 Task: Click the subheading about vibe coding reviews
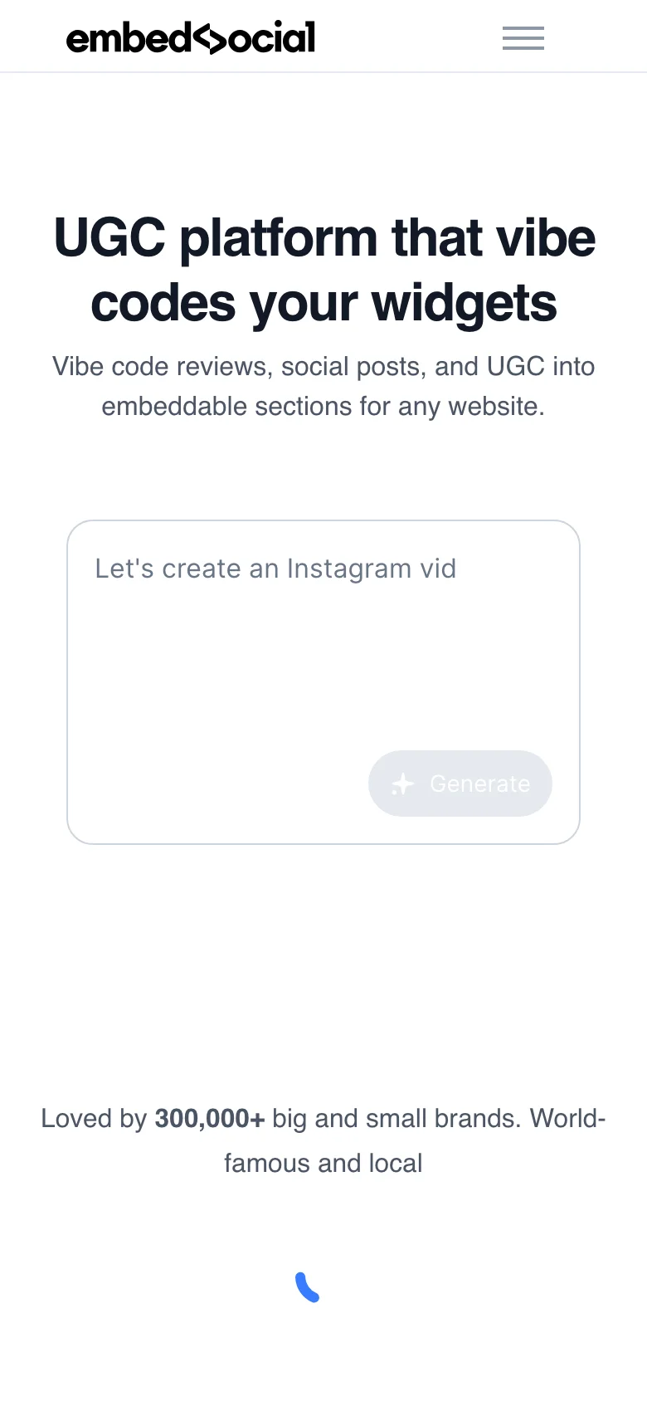click(x=323, y=386)
